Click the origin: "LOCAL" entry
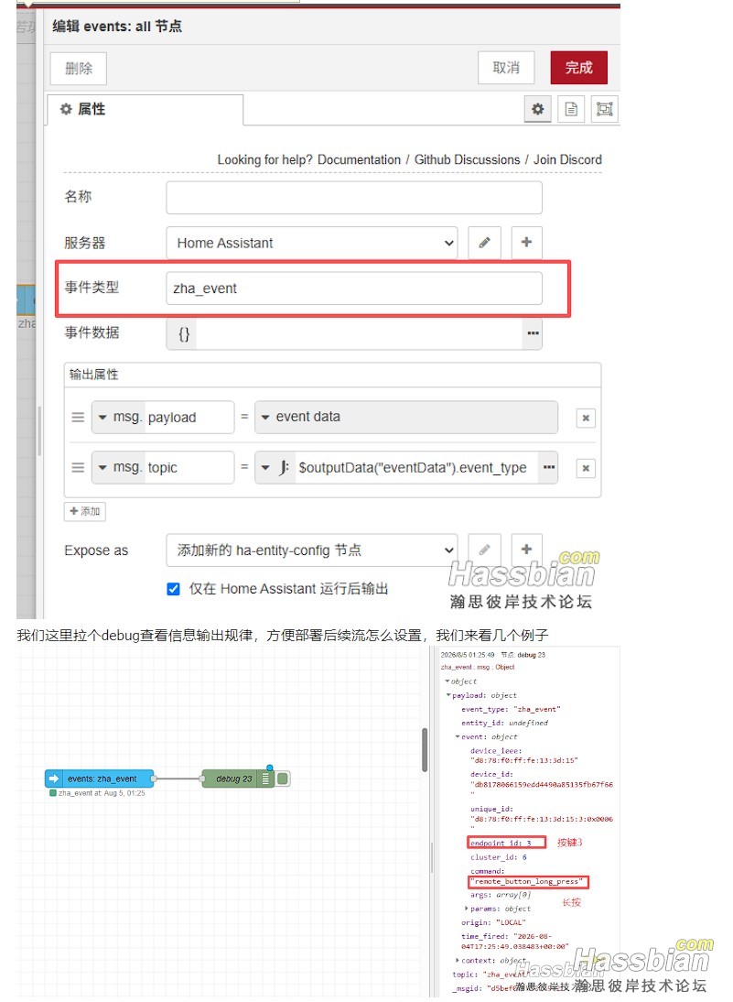Image resolution: width=733 pixels, height=1002 pixels. click(493, 922)
